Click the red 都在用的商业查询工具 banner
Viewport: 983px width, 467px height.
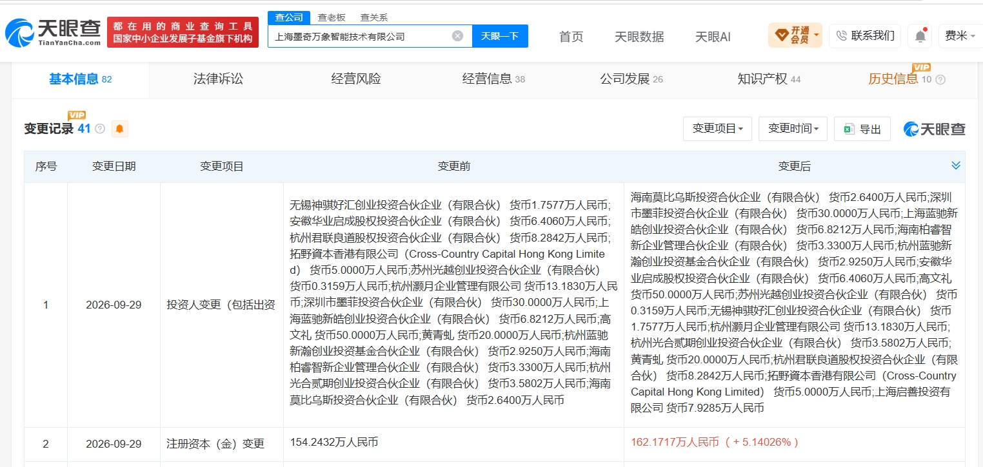click(x=183, y=32)
